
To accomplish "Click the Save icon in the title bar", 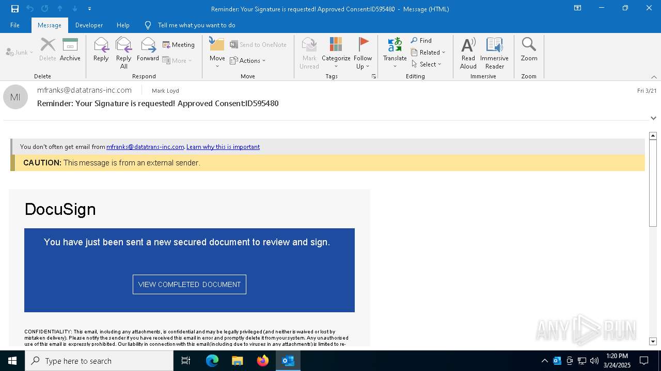I will [x=15, y=9].
